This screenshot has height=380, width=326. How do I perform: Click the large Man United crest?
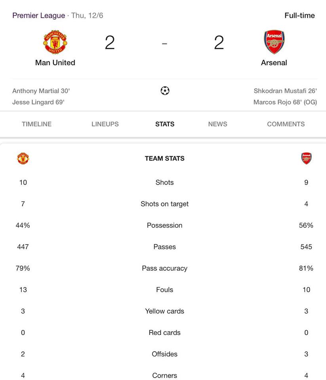[x=55, y=42]
